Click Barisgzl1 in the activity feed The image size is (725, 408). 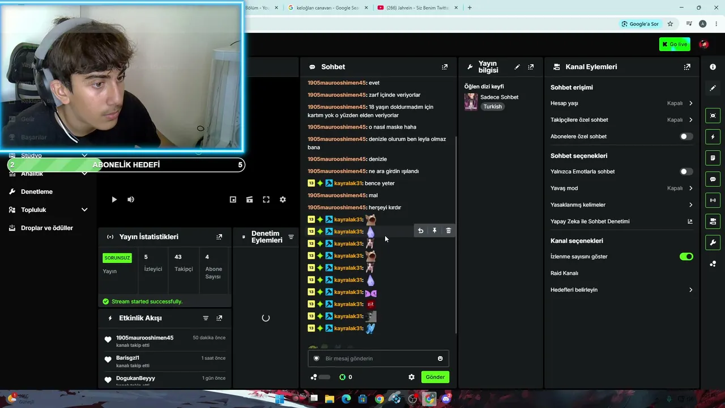[x=127, y=358]
